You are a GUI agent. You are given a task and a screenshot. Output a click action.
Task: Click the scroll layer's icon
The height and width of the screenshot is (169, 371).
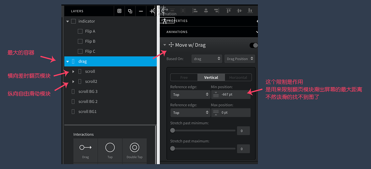80,71
